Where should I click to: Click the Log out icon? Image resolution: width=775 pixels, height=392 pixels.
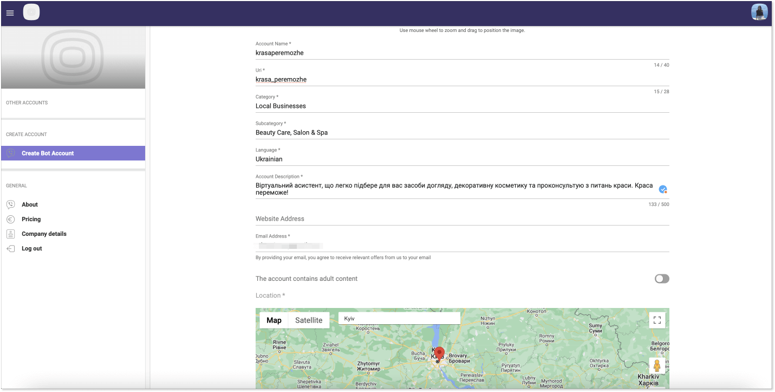pyautogui.click(x=11, y=248)
